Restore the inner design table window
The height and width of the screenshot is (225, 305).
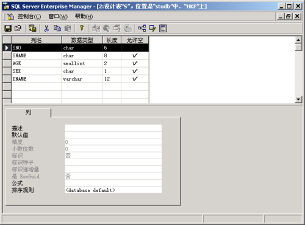pos(289,16)
